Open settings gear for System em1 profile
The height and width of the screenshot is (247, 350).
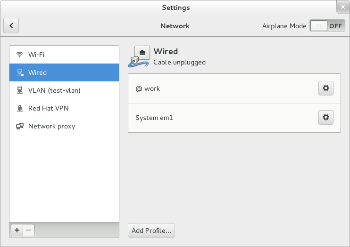click(325, 117)
